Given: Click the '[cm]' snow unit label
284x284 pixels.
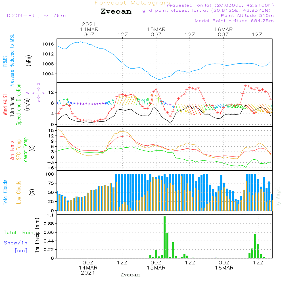Looking at the screenshot, I should (21, 251).
